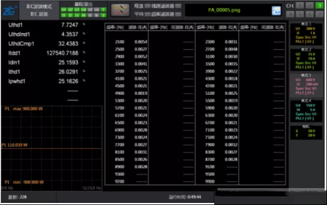Click the grey U5 range indicator
The height and width of the screenshot is (205, 327).
coord(90,10)
